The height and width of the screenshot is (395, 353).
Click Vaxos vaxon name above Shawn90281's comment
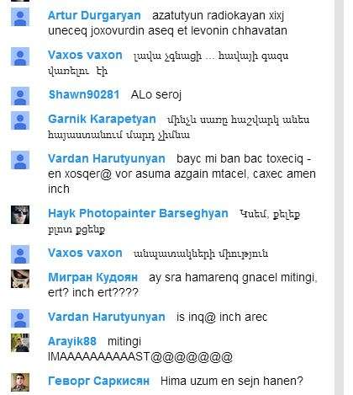point(85,55)
